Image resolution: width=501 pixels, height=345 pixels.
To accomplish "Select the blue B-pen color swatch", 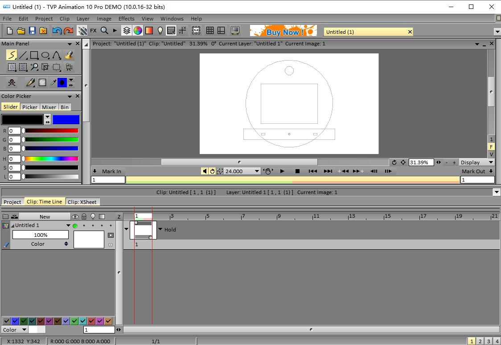I will click(x=66, y=120).
